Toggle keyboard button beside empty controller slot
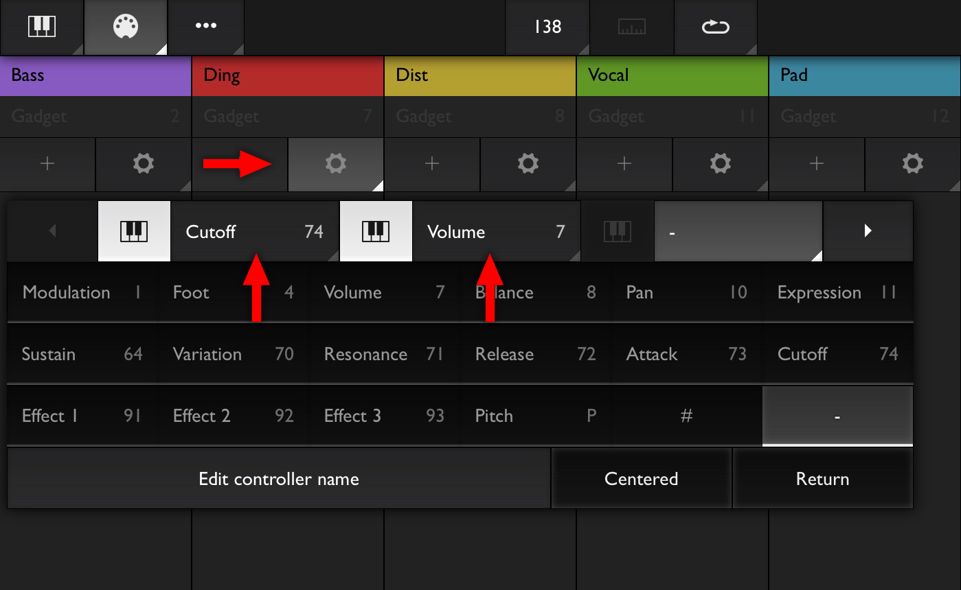The height and width of the screenshot is (590, 961). click(x=618, y=231)
